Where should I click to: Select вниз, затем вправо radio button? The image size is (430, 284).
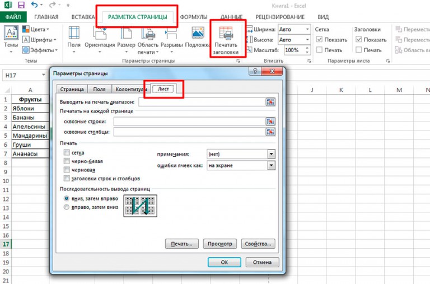pos(67,198)
